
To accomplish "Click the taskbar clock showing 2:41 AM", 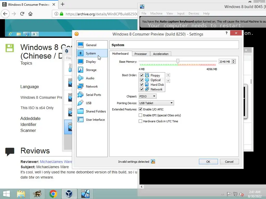I will [255, 194].
